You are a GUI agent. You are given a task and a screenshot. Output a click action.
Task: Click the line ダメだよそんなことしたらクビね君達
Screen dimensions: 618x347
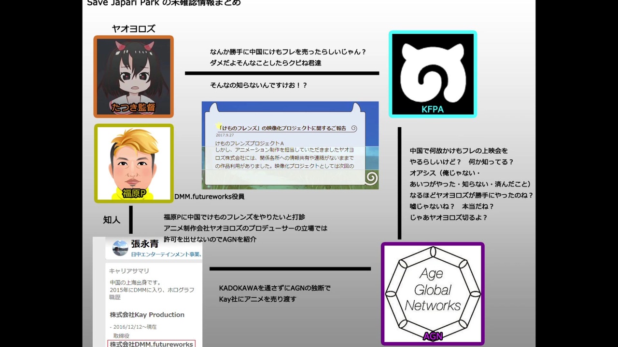coord(266,63)
